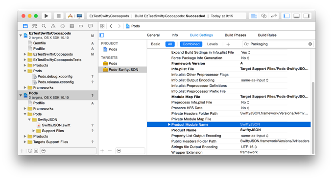
Task: Change Expand Build Settings in Info.plist value
Action: (x=246, y=53)
